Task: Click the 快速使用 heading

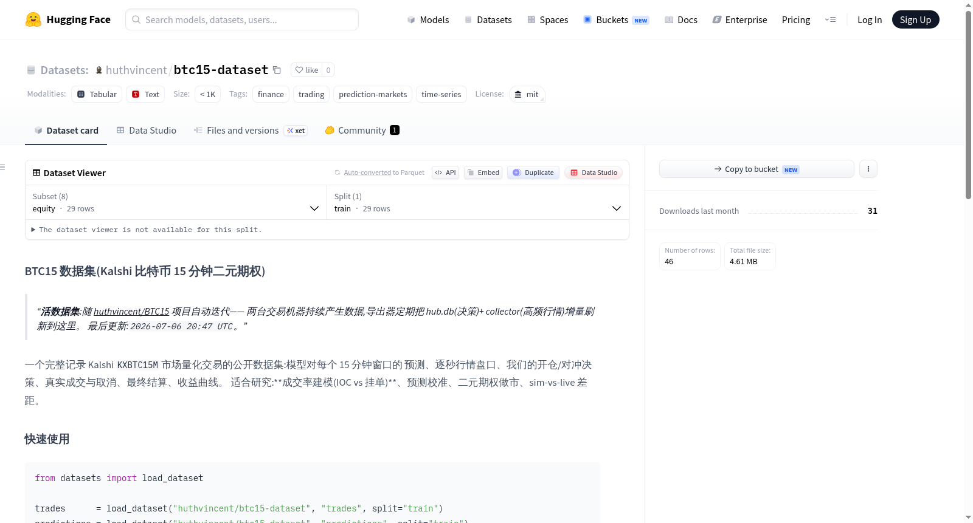Action: pos(47,439)
